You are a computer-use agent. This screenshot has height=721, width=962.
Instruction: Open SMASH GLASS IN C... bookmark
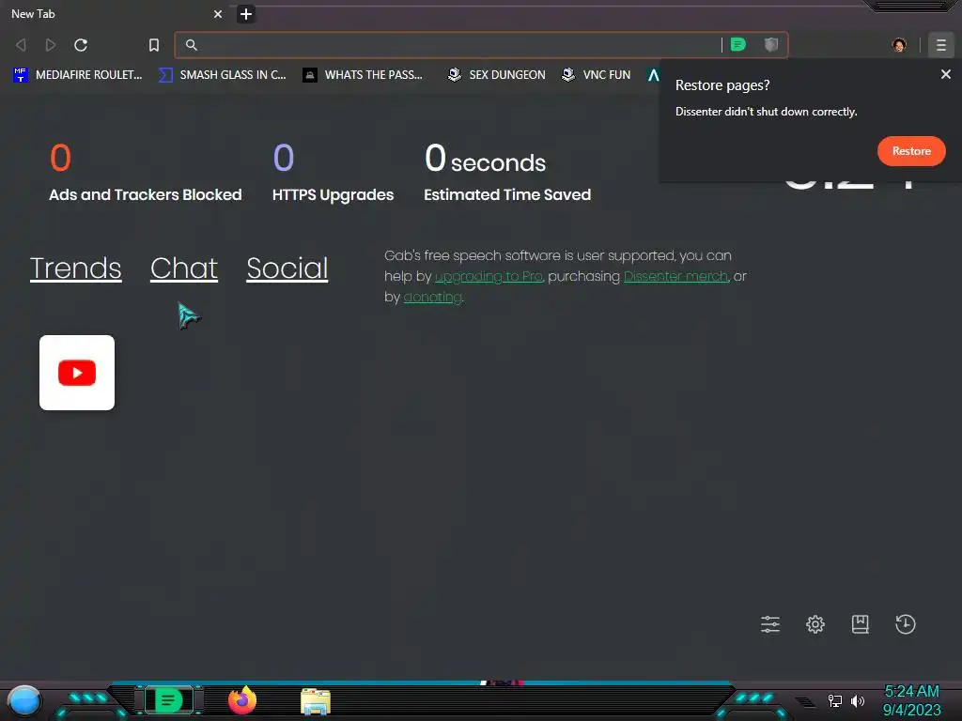(223, 75)
